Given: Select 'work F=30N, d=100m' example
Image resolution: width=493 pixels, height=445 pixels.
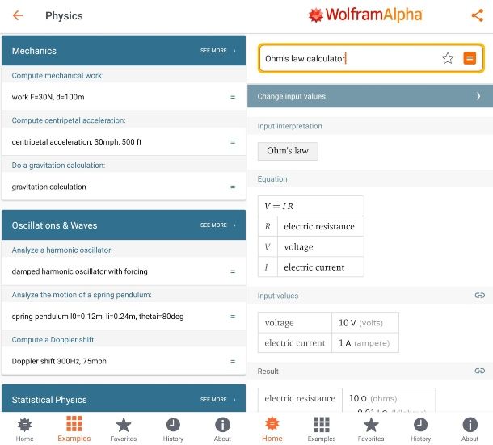Looking at the screenshot, I should 124,97.
